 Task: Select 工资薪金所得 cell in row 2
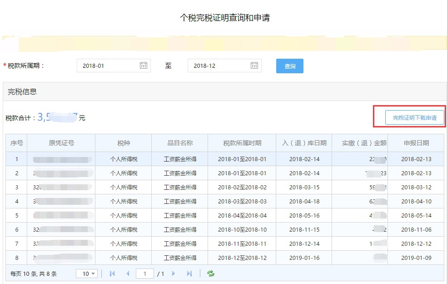pyautogui.click(x=180, y=173)
